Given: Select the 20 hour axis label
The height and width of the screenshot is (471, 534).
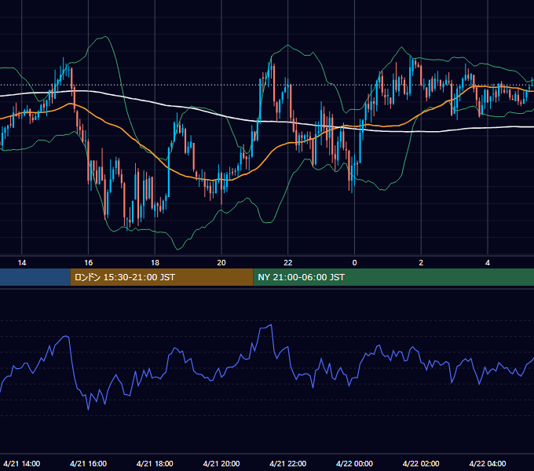Looking at the screenshot, I should pyautogui.click(x=221, y=263).
